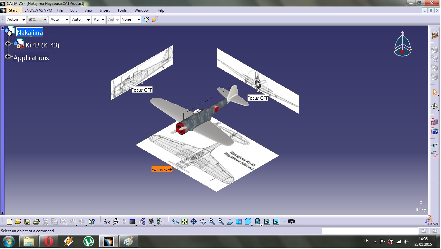The image size is (441, 249).
Task: Choose the Shading view mode cylinder icon
Action: [x=258, y=222]
